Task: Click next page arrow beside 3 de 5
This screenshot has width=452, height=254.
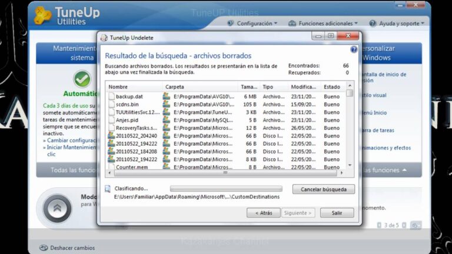Action: point(404,225)
